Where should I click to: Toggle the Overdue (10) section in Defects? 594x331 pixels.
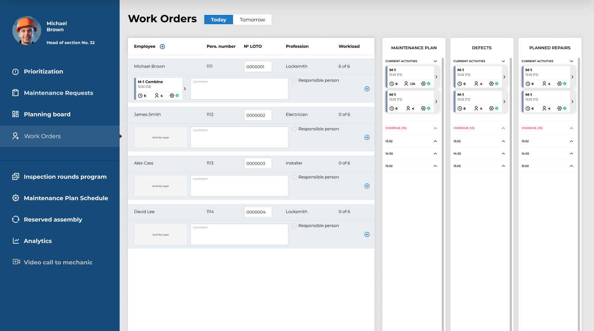coord(503,128)
